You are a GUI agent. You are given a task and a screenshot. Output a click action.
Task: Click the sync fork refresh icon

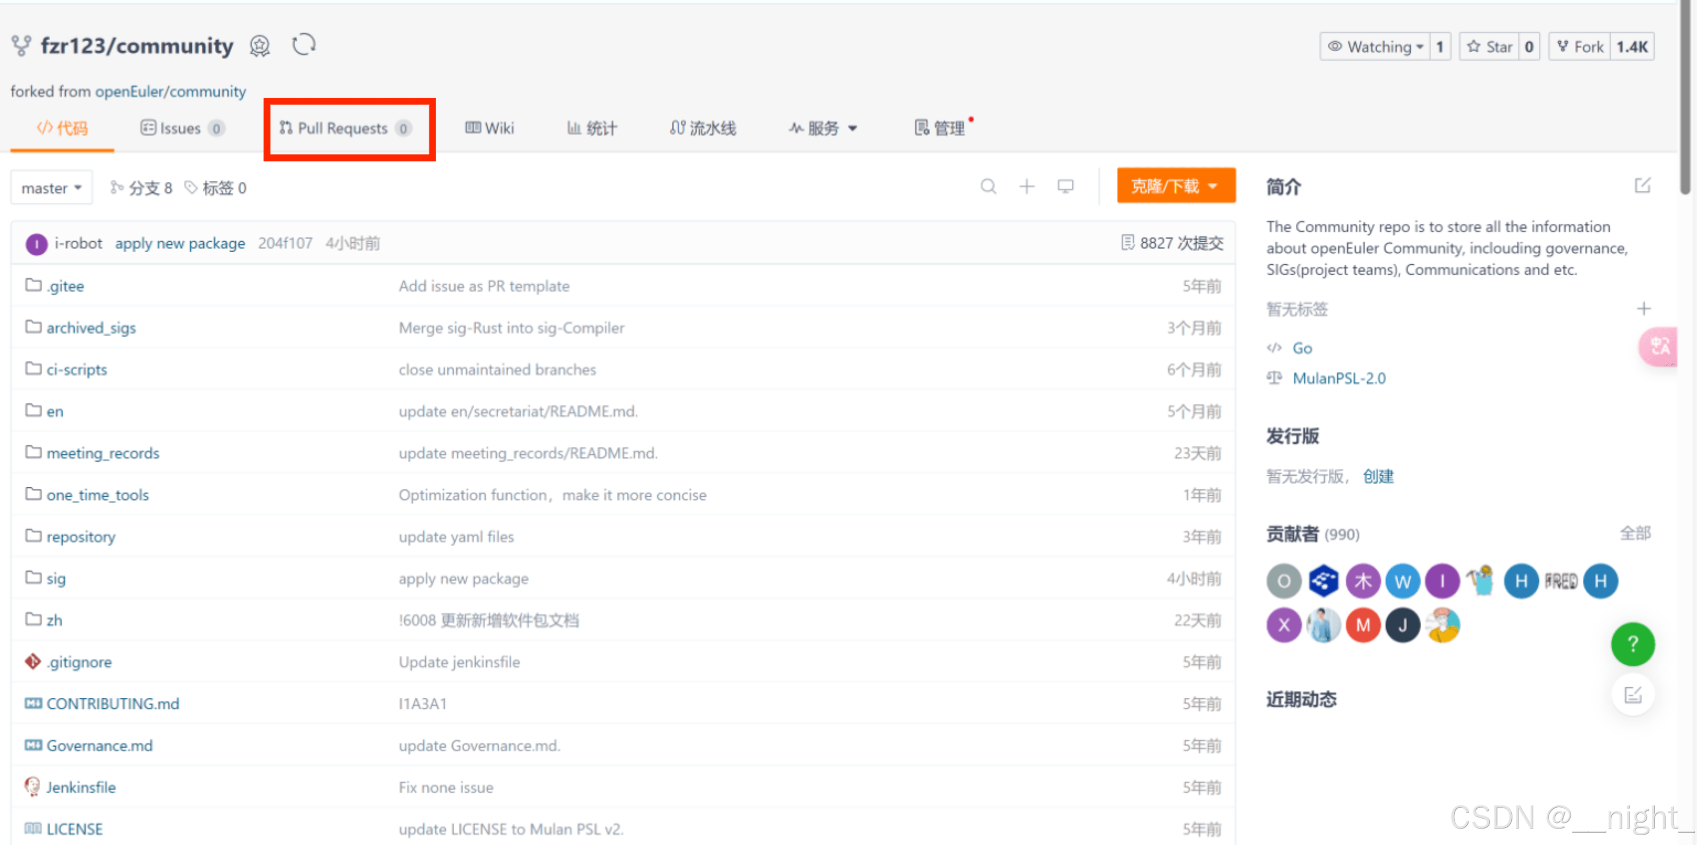[304, 45]
